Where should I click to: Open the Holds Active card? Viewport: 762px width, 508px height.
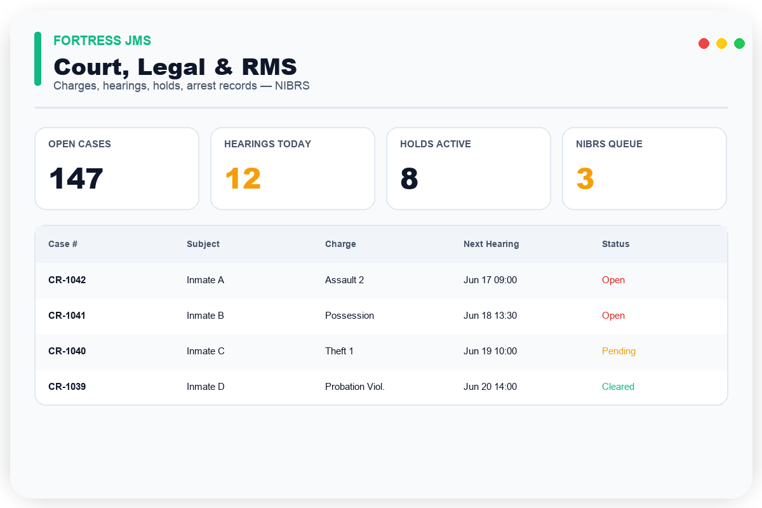coord(469,168)
